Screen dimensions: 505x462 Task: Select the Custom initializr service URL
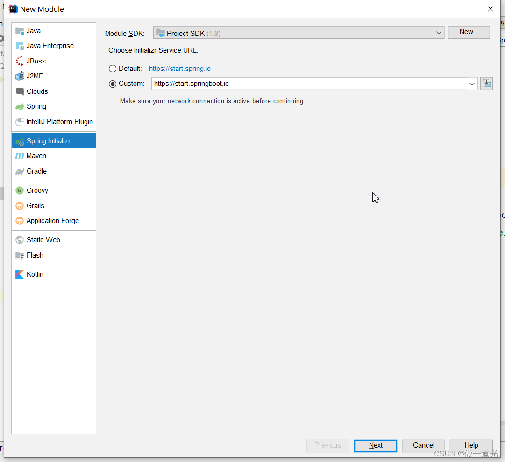click(112, 84)
